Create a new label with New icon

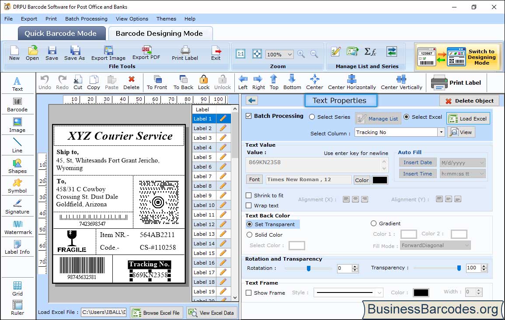(x=14, y=53)
